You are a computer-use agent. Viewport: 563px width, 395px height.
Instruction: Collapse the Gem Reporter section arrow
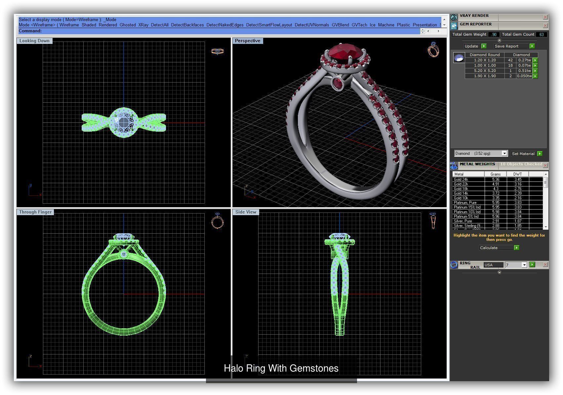[500, 40]
